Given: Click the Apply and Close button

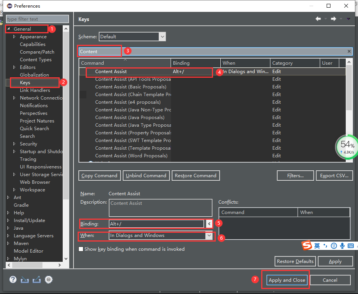Looking at the screenshot, I should point(287,280).
